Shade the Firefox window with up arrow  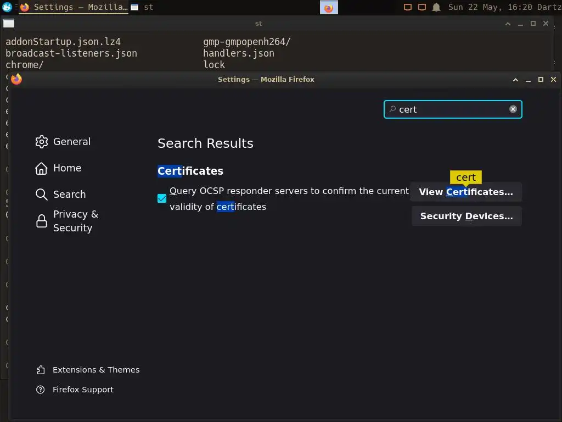515,80
